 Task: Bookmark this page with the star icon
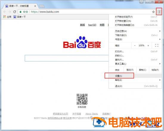coord(153,12)
